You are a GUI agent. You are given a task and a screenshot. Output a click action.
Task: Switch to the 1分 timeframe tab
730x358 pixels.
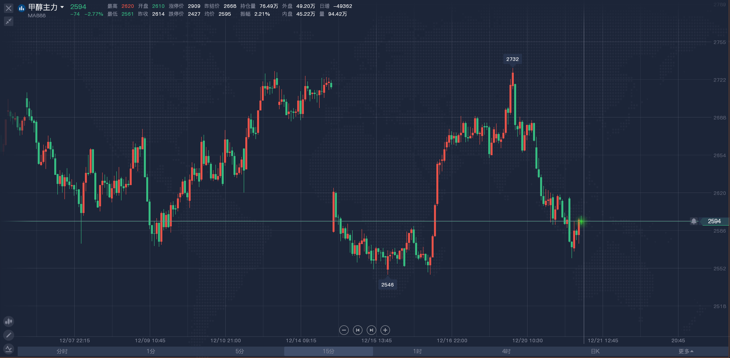[151, 351]
